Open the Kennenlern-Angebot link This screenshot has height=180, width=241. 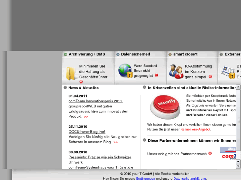pos(195,129)
